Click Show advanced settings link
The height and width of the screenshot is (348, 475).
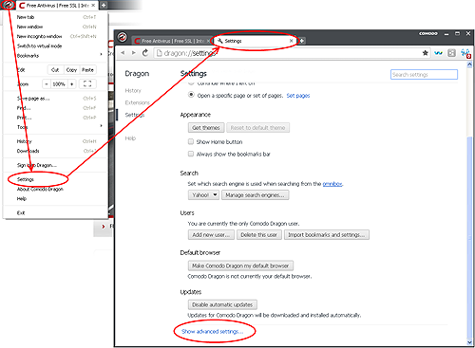pos(213,331)
